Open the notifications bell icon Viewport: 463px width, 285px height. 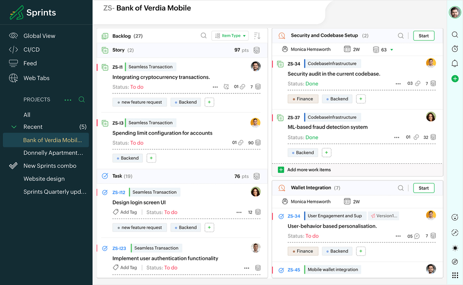tap(455, 64)
